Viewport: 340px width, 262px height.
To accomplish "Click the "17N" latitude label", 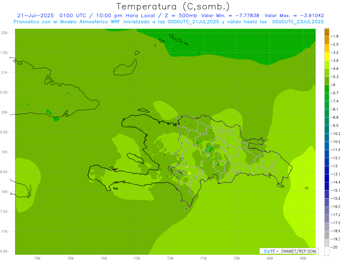I will tap(5, 231).
